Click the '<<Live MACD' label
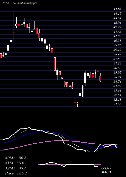The width and height of the screenshot is (126, 177). 106,170
